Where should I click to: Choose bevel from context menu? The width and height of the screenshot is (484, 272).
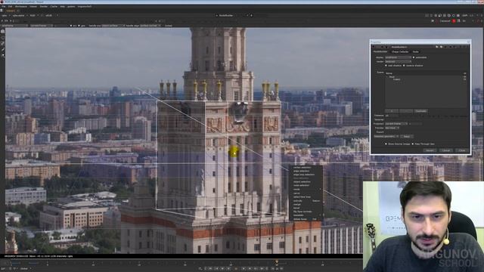pos(296,209)
